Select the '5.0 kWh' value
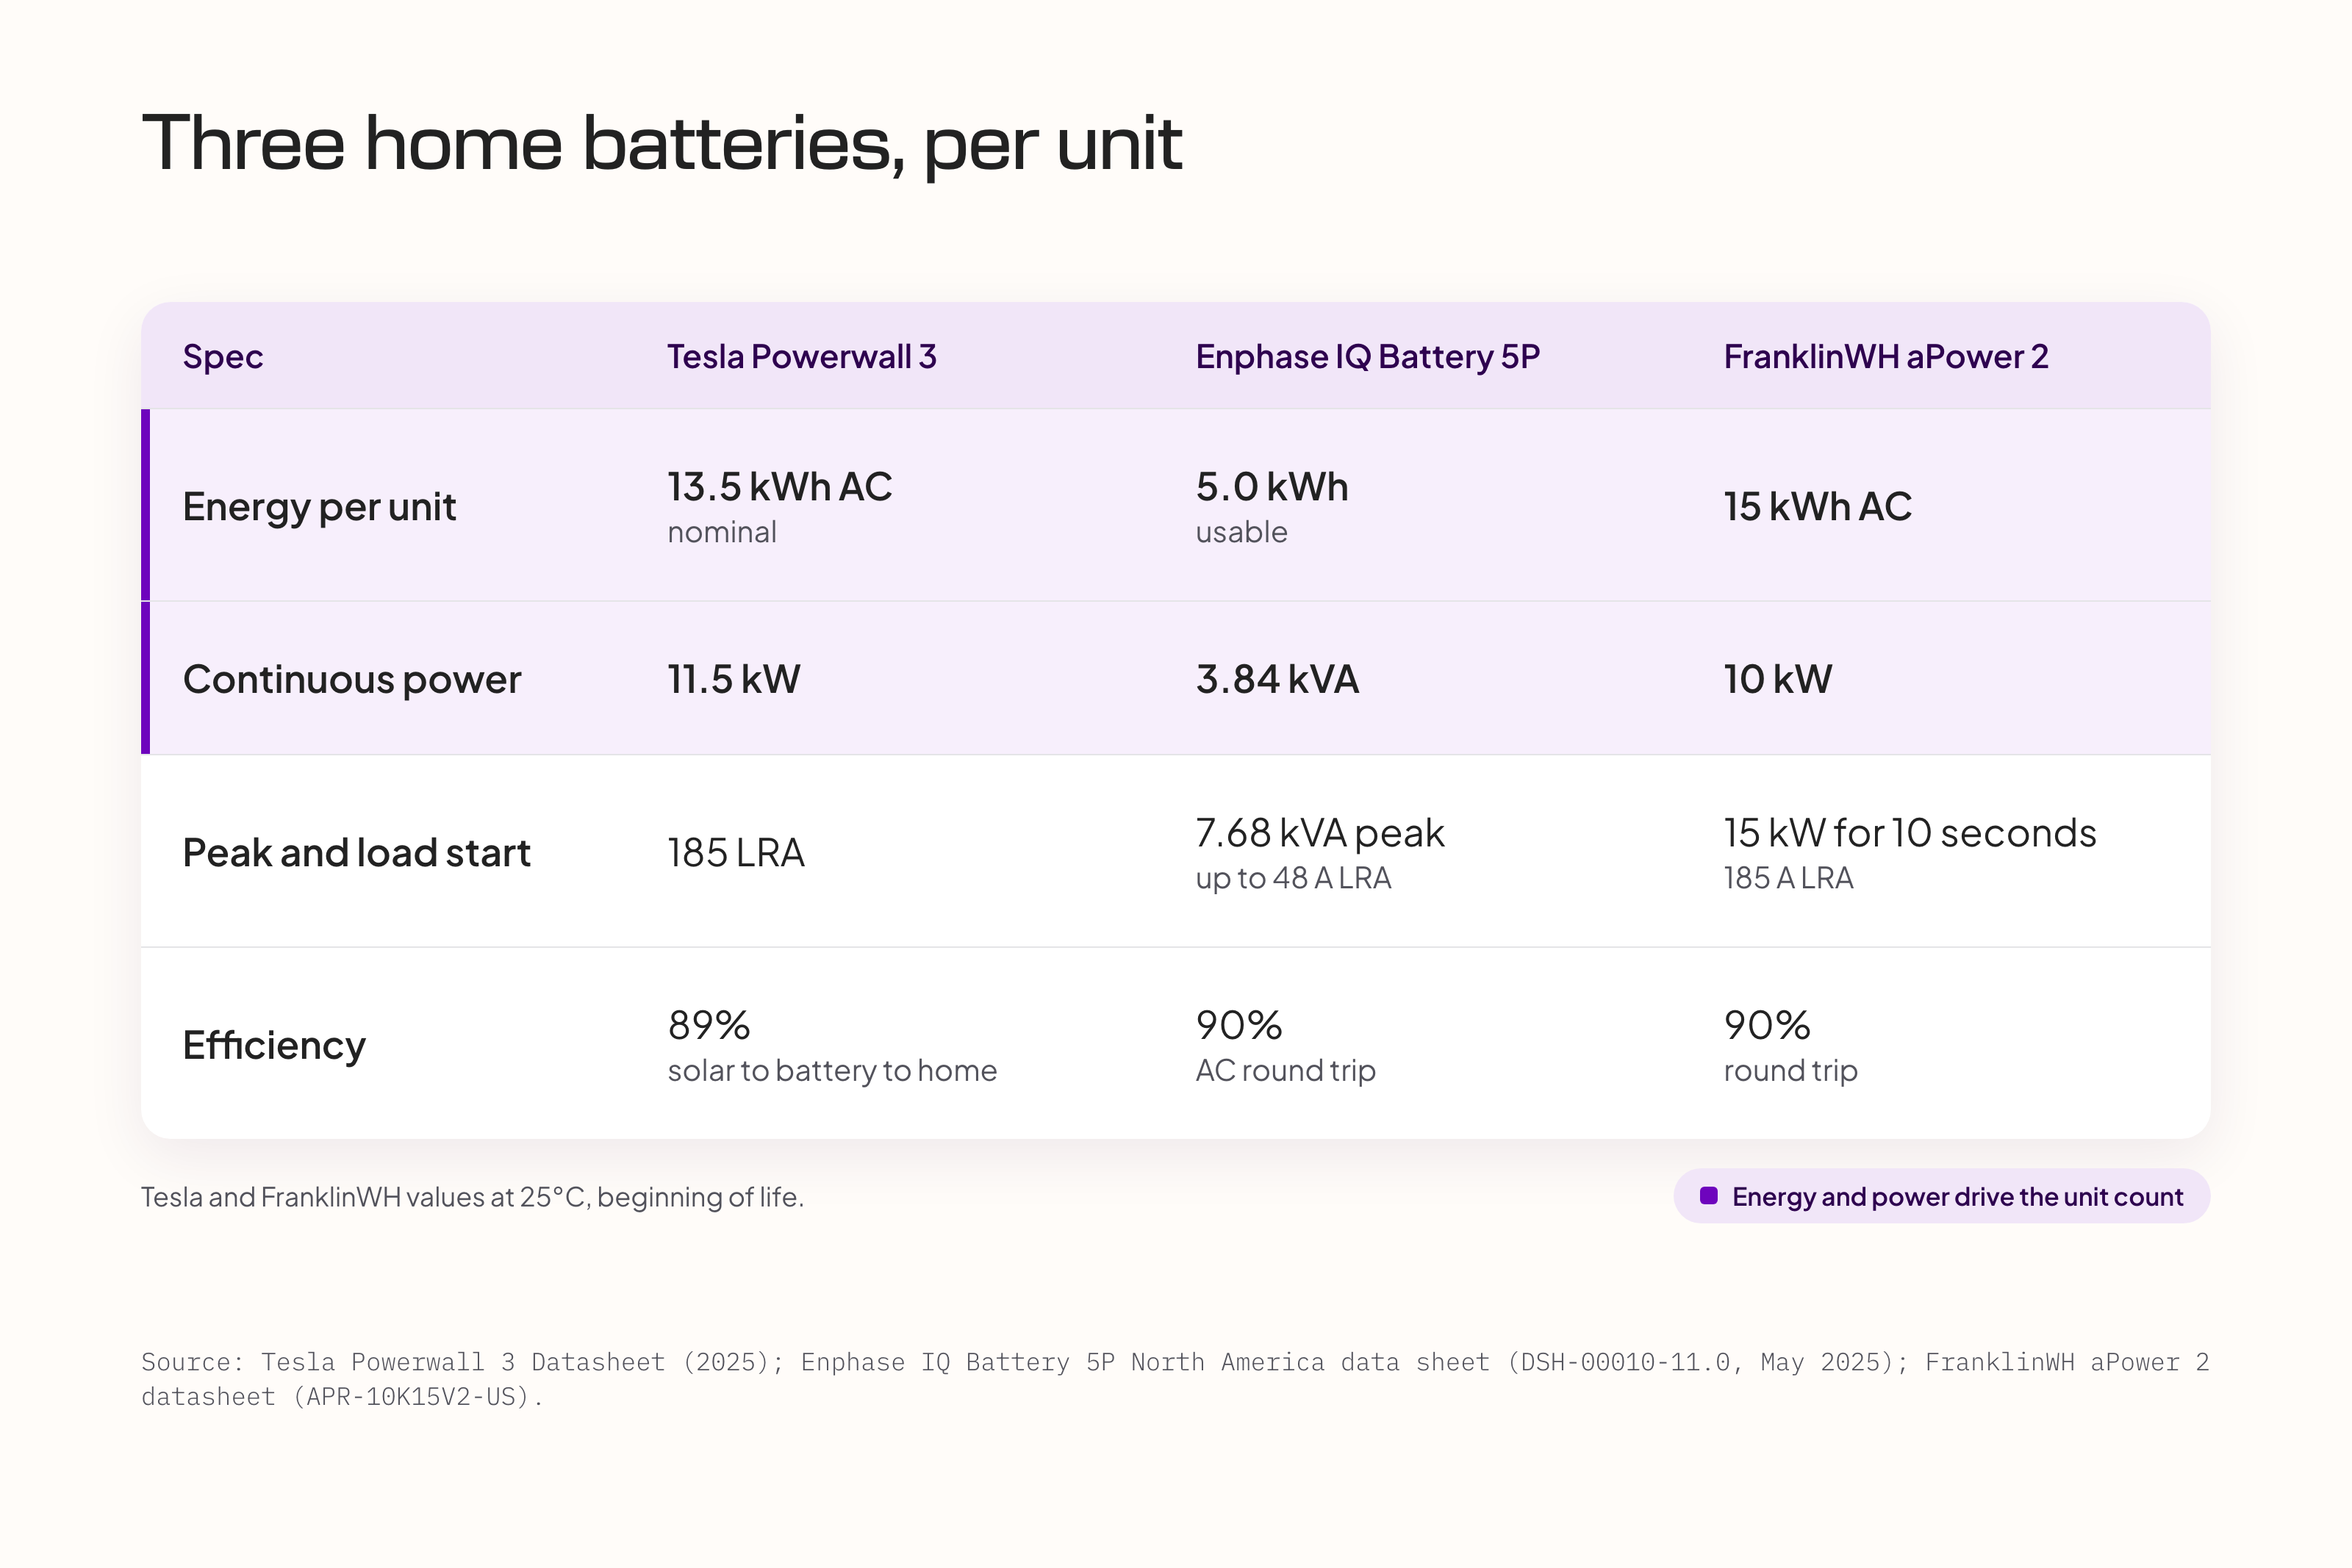The image size is (2352, 1568). click(x=1272, y=487)
